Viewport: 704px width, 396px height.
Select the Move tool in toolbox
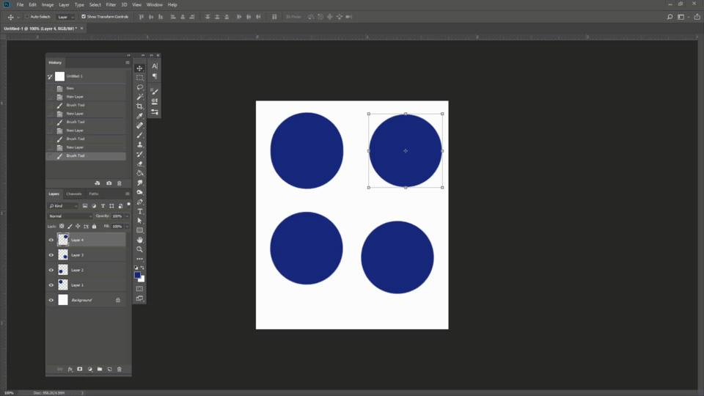click(x=139, y=68)
